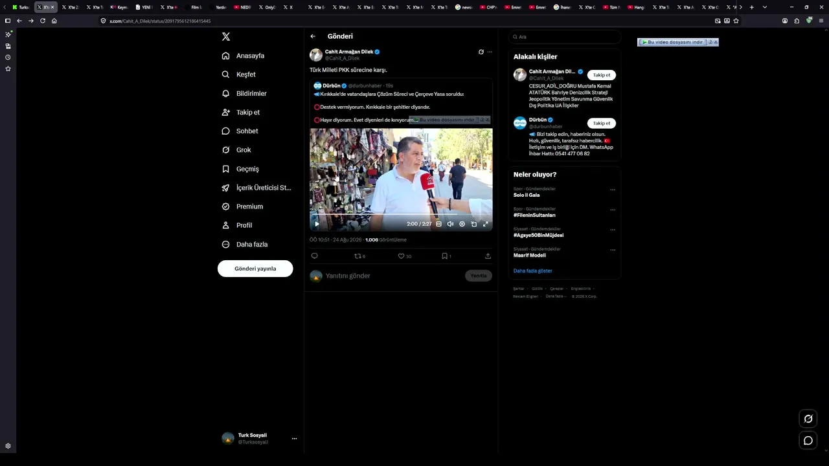Repost the post with 6 reposts
Screen dimensions: 829x466
[359, 256]
